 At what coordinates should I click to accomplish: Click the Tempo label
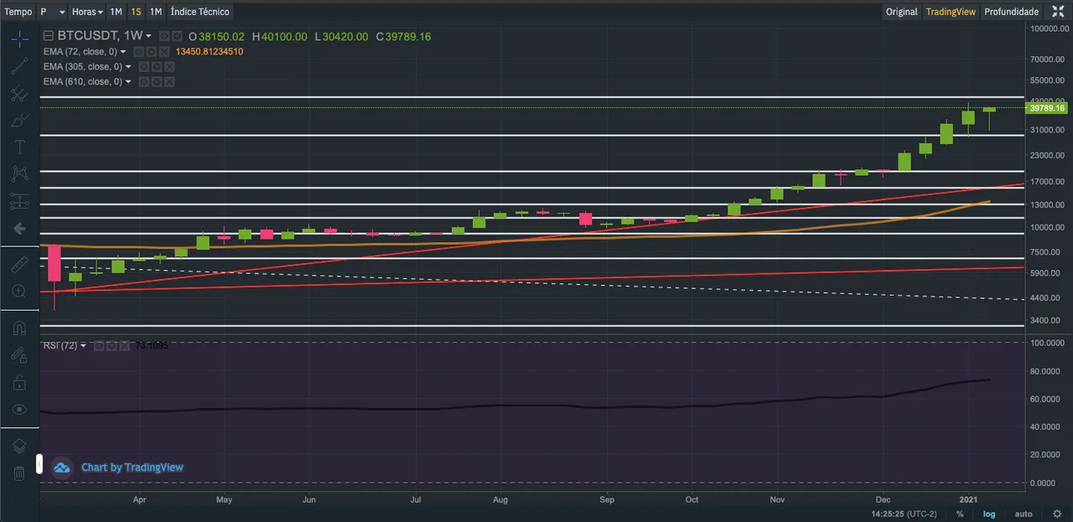click(18, 12)
